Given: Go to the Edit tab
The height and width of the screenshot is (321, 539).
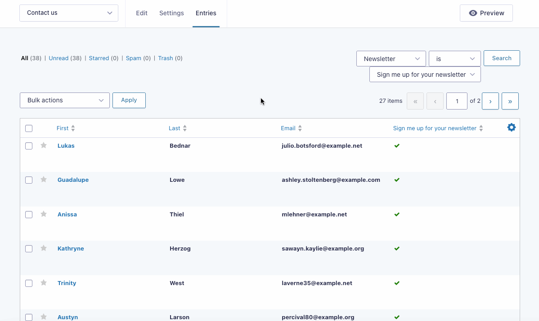Looking at the screenshot, I should point(141,13).
